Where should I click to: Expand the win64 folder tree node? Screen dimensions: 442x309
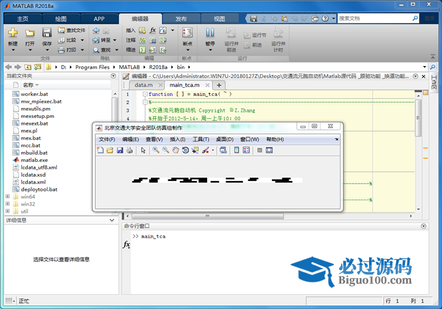point(7,197)
